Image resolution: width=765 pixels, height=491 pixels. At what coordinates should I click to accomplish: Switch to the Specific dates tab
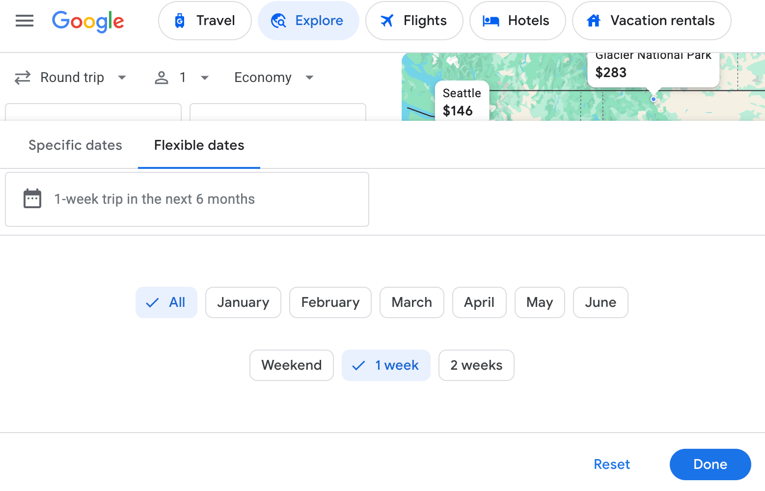click(x=75, y=145)
